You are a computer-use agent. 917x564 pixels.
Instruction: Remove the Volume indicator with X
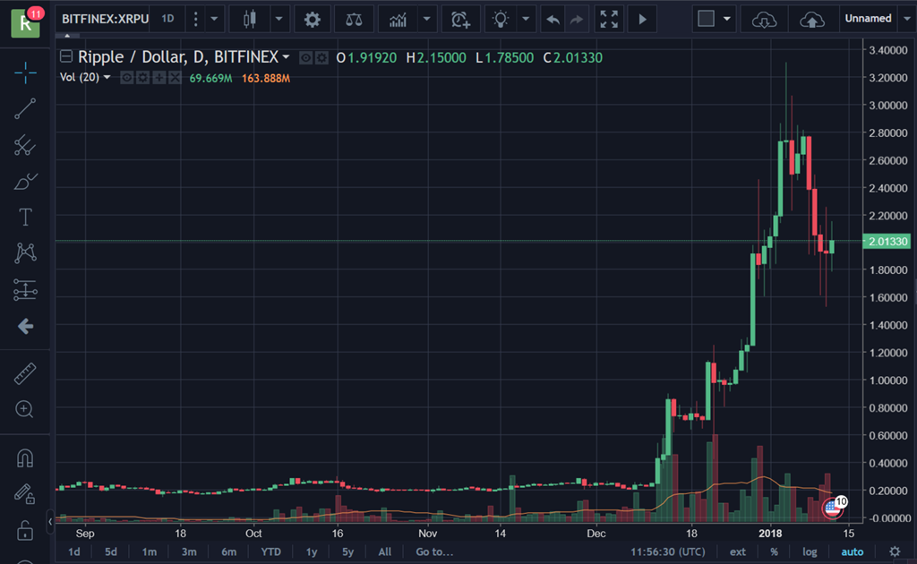pyautogui.click(x=175, y=78)
